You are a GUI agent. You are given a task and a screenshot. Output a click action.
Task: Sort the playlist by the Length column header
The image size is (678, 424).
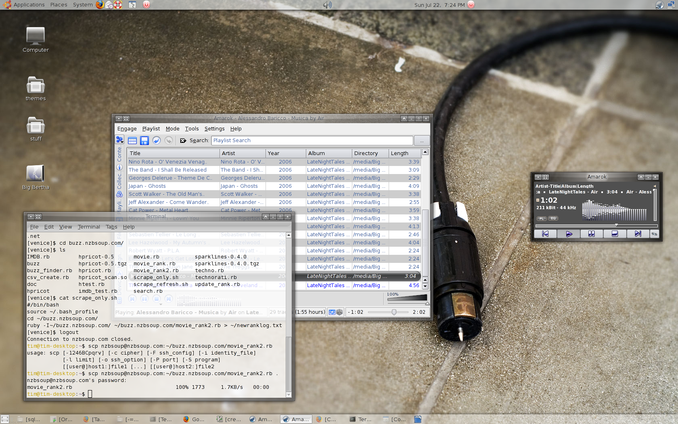point(405,153)
